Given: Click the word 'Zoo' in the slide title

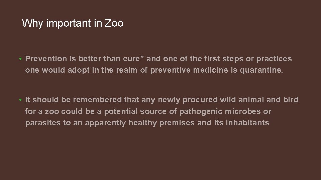Looking at the screenshot, I should pos(114,23).
